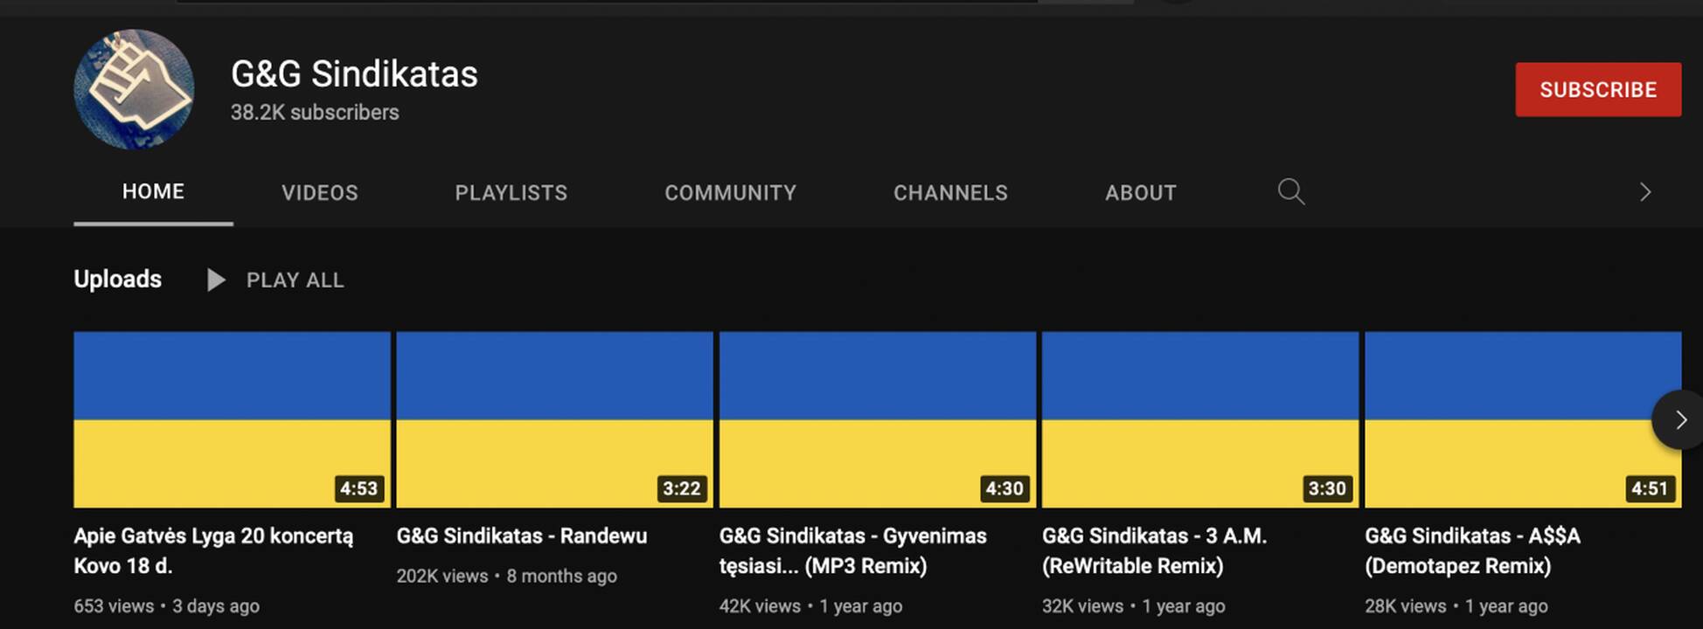The width and height of the screenshot is (1703, 629).
Task: Go to the Community tab
Action: (x=731, y=193)
